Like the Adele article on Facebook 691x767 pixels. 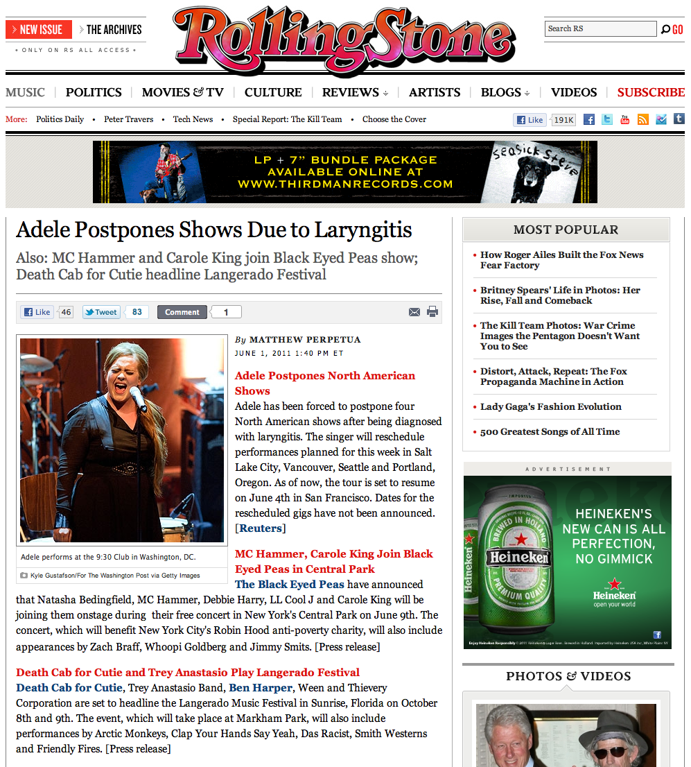(x=37, y=312)
